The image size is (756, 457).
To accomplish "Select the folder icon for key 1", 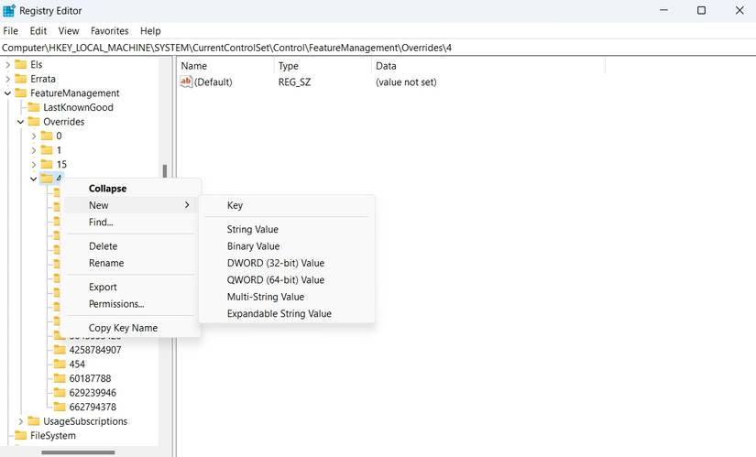I will pos(47,150).
